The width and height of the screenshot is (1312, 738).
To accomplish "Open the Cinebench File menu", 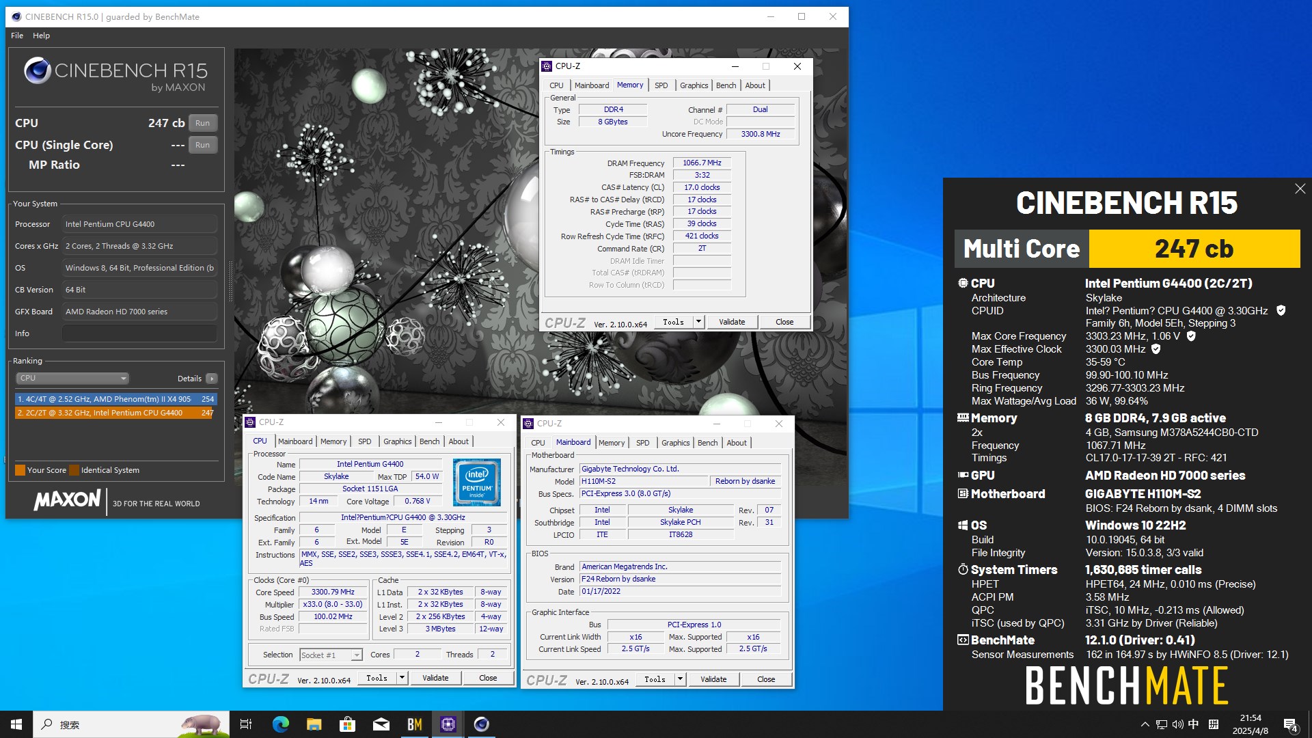I will pyautogui.click(x=17, y=36).
